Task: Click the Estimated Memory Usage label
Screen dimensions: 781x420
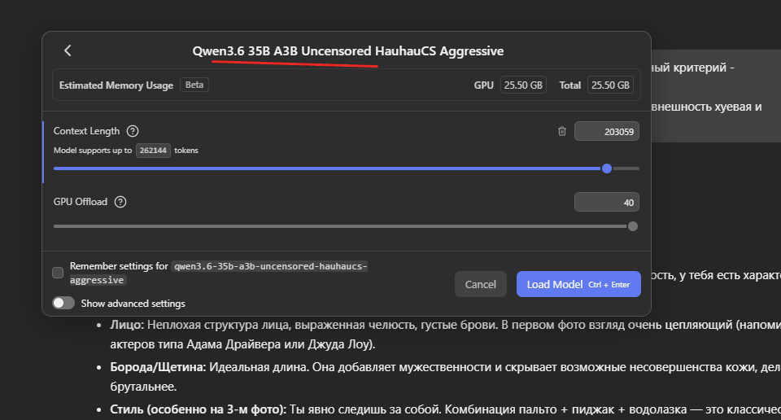Action: 116,85
